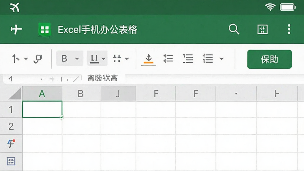Select column A header
The height and width of the screenshot is (171, 304).
42,94
